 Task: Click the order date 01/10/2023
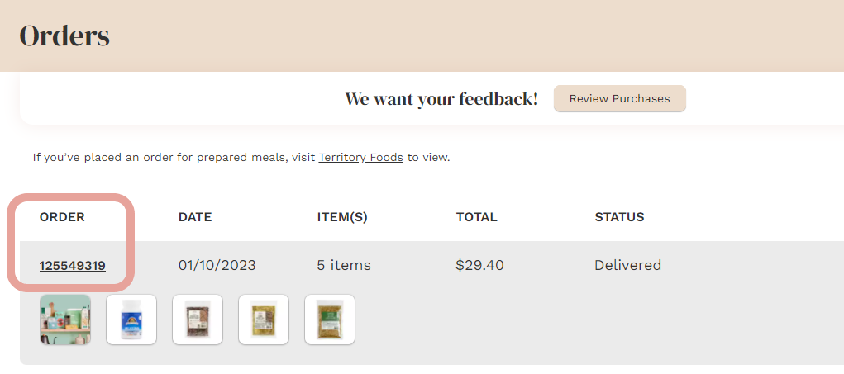pyautogui.click(x=217, y=266)
